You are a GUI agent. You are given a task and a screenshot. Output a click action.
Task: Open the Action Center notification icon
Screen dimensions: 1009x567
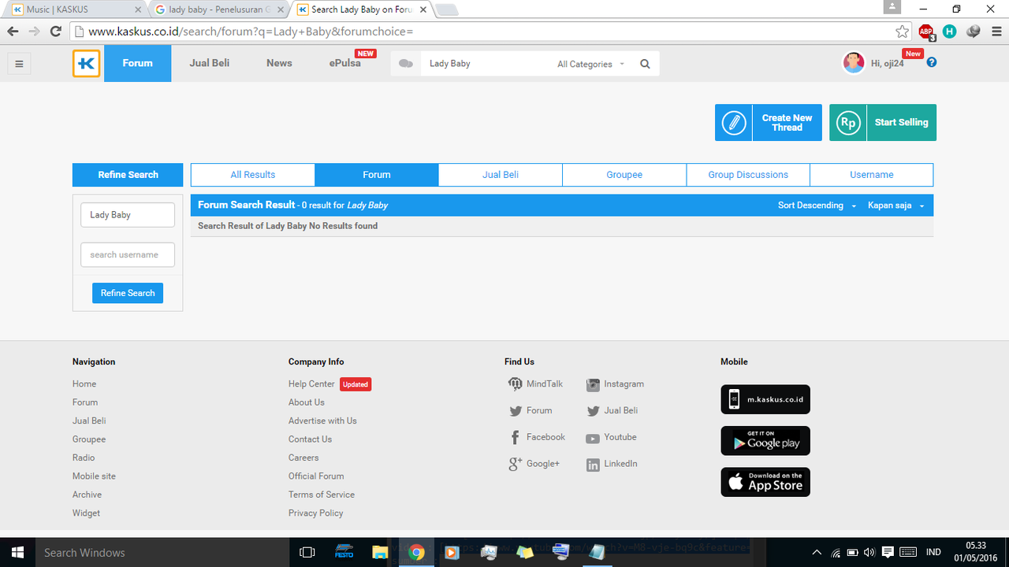point(888,552)
